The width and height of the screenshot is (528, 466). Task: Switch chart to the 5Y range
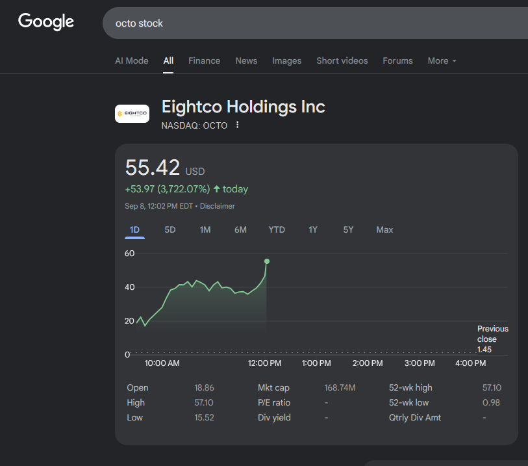pos(348,230)
